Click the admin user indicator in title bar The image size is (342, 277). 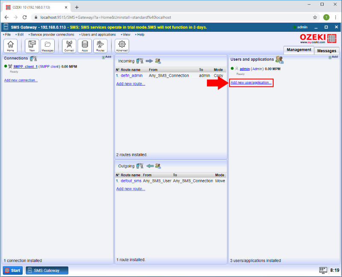[x=301, y=27]
